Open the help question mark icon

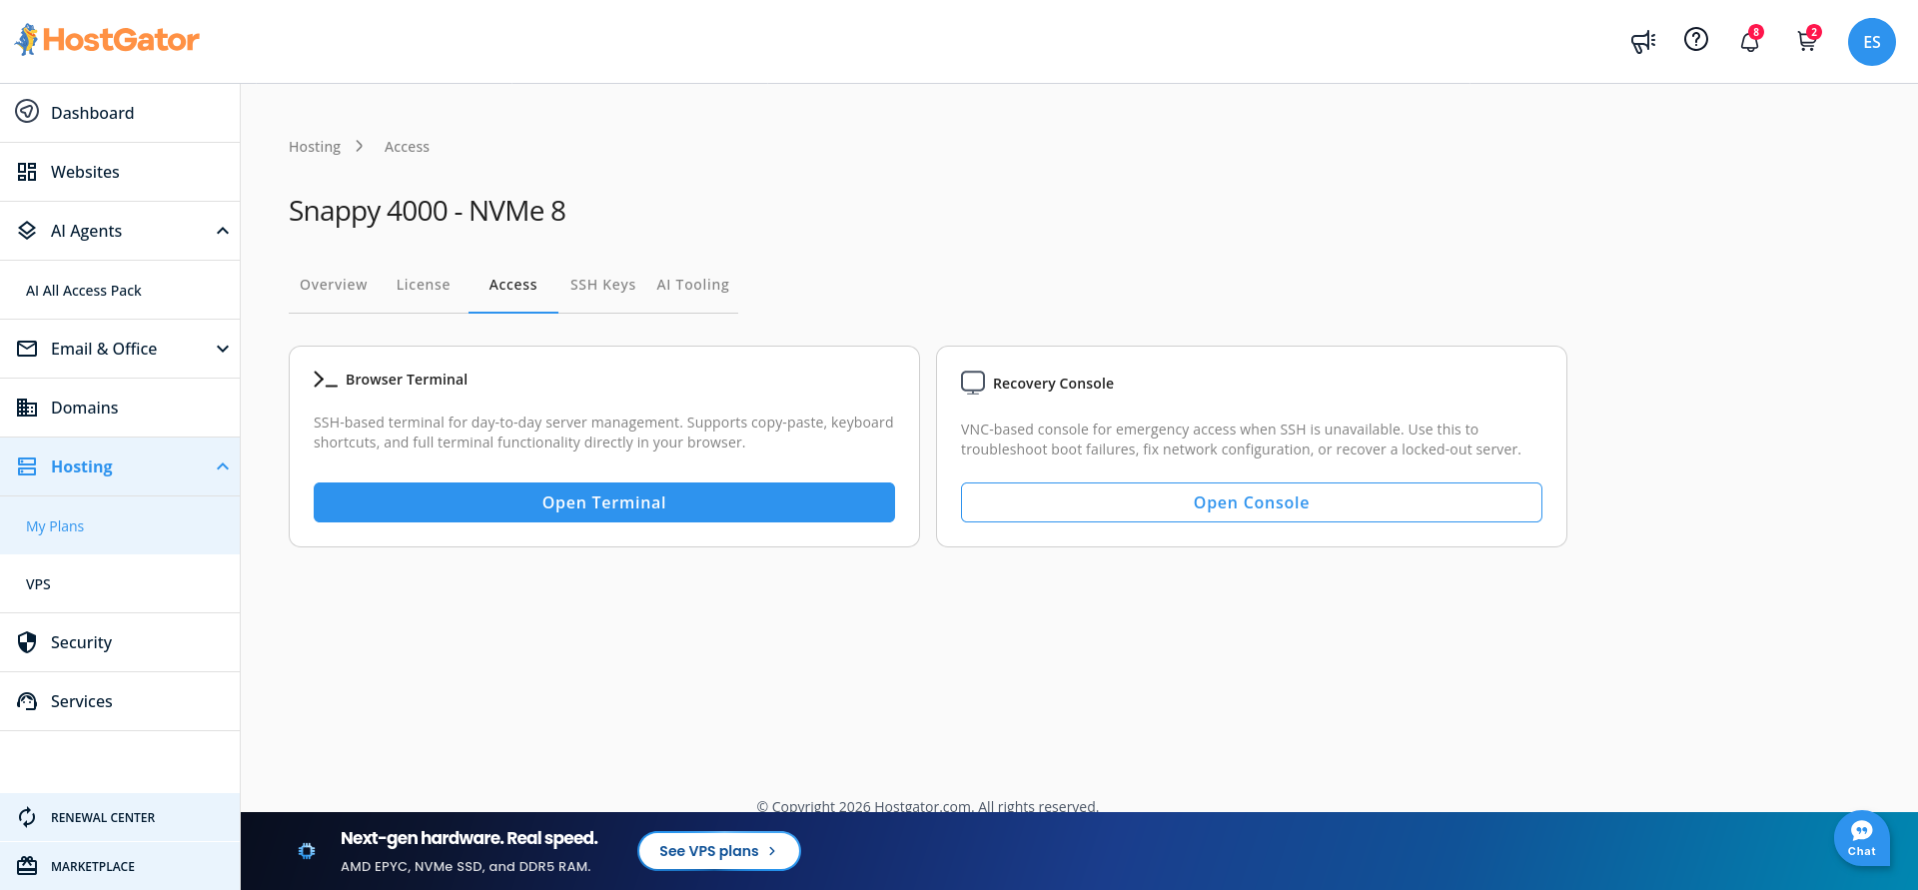(1696, 39)
